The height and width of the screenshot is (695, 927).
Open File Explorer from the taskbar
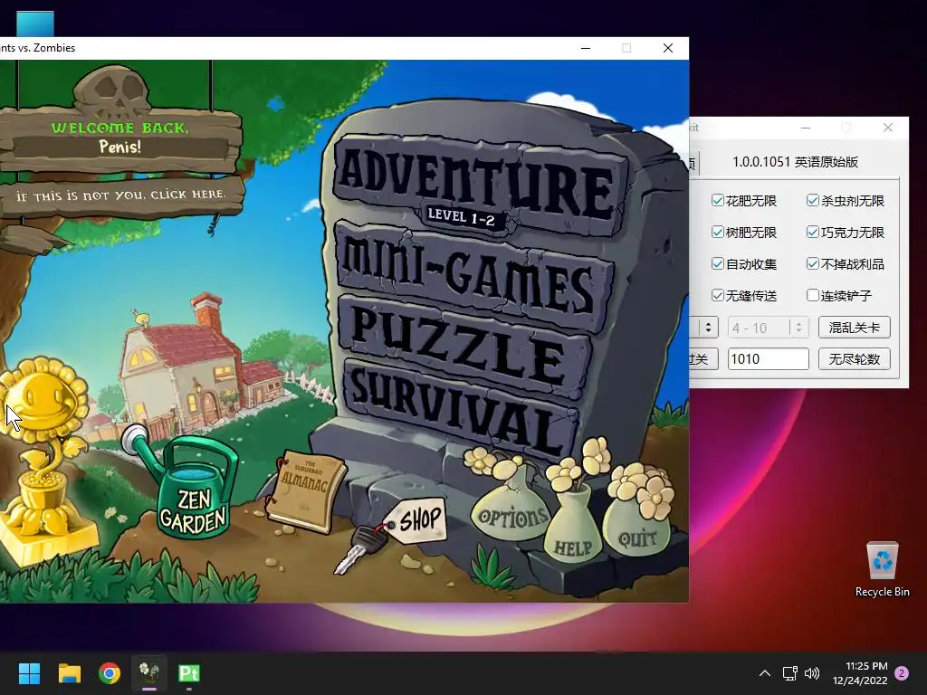(x=69, y=673)
